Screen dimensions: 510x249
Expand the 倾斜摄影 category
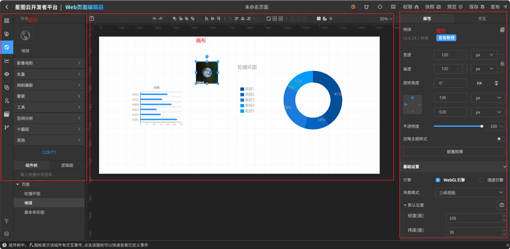click(x=49, y=85)
